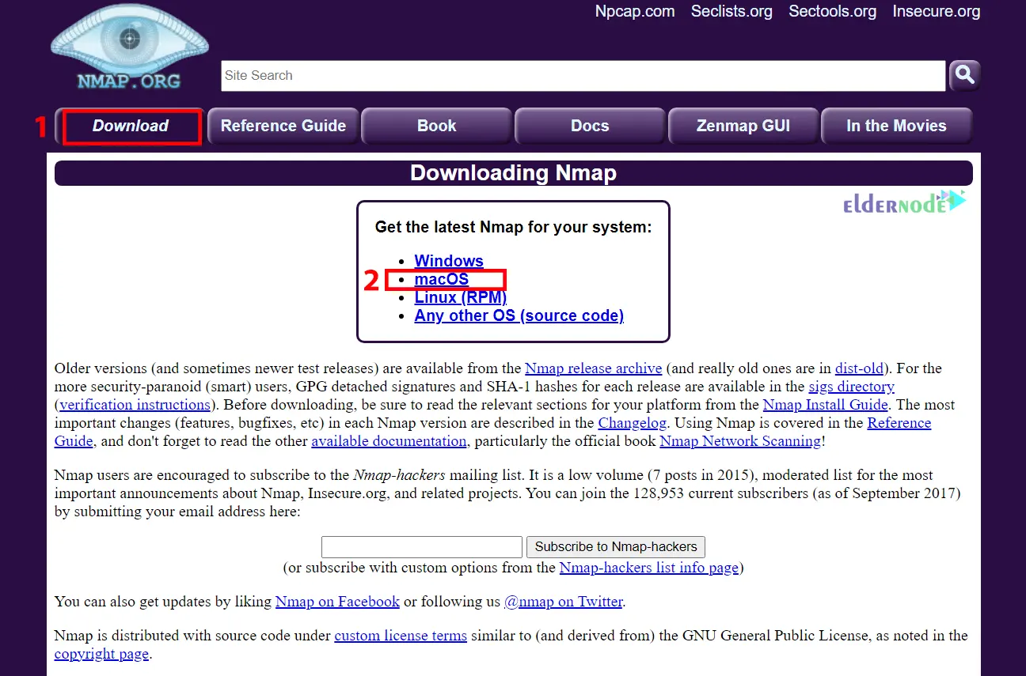
Task: Go to the Book tab
Action: (437, 127)
